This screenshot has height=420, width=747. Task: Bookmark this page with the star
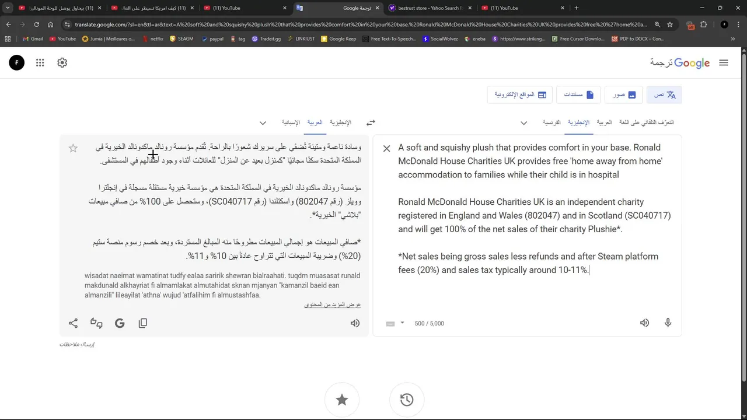(670, 24)
